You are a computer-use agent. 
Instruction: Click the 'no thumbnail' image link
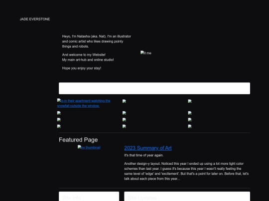[89, 147]
